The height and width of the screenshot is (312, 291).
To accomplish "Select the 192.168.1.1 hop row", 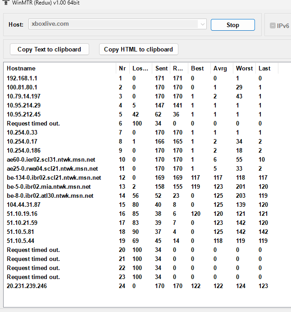I will (x=22, y=78).
